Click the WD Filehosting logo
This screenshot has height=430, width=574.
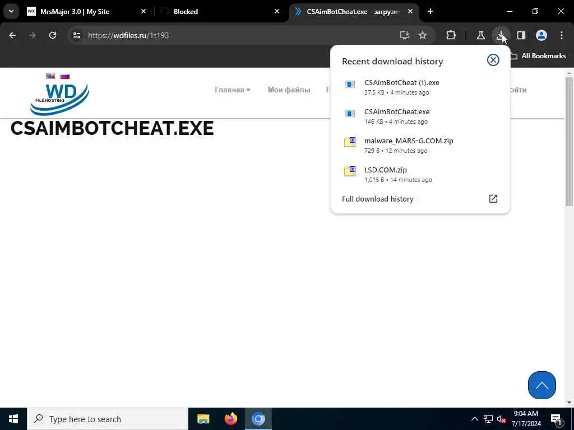coord(59,99)
